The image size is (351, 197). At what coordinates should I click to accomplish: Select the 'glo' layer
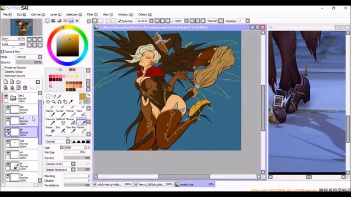[21, 109]
